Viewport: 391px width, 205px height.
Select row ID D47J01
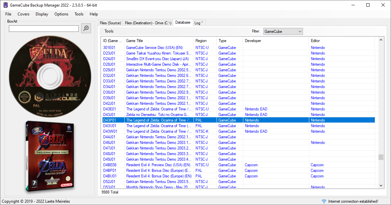coord(109,148)
